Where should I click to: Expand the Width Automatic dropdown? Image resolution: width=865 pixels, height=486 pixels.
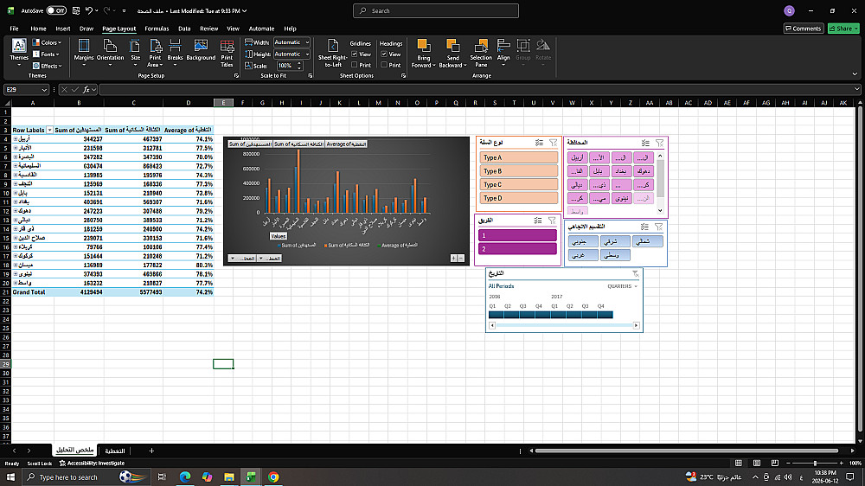(x=292, y=42)
